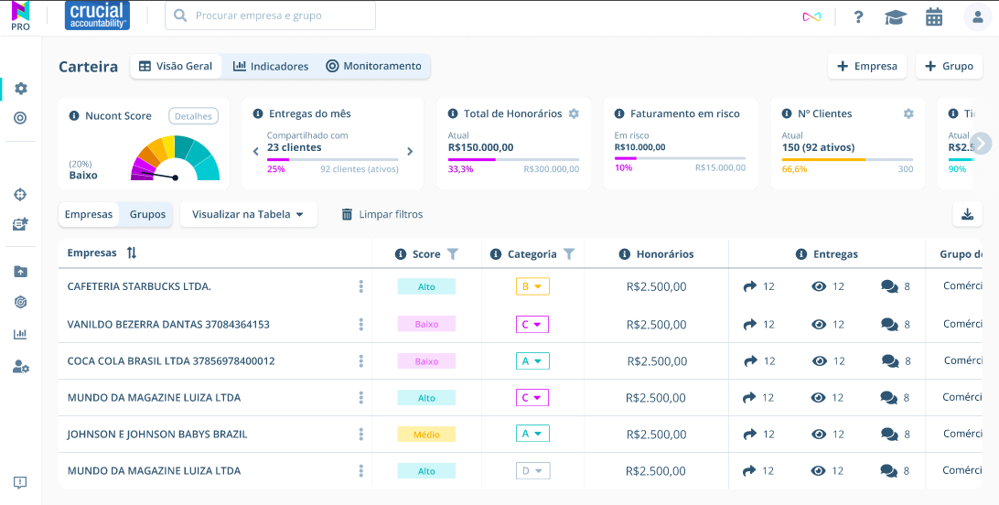Click the share arrow in COCA COLA row

point(750,361)
